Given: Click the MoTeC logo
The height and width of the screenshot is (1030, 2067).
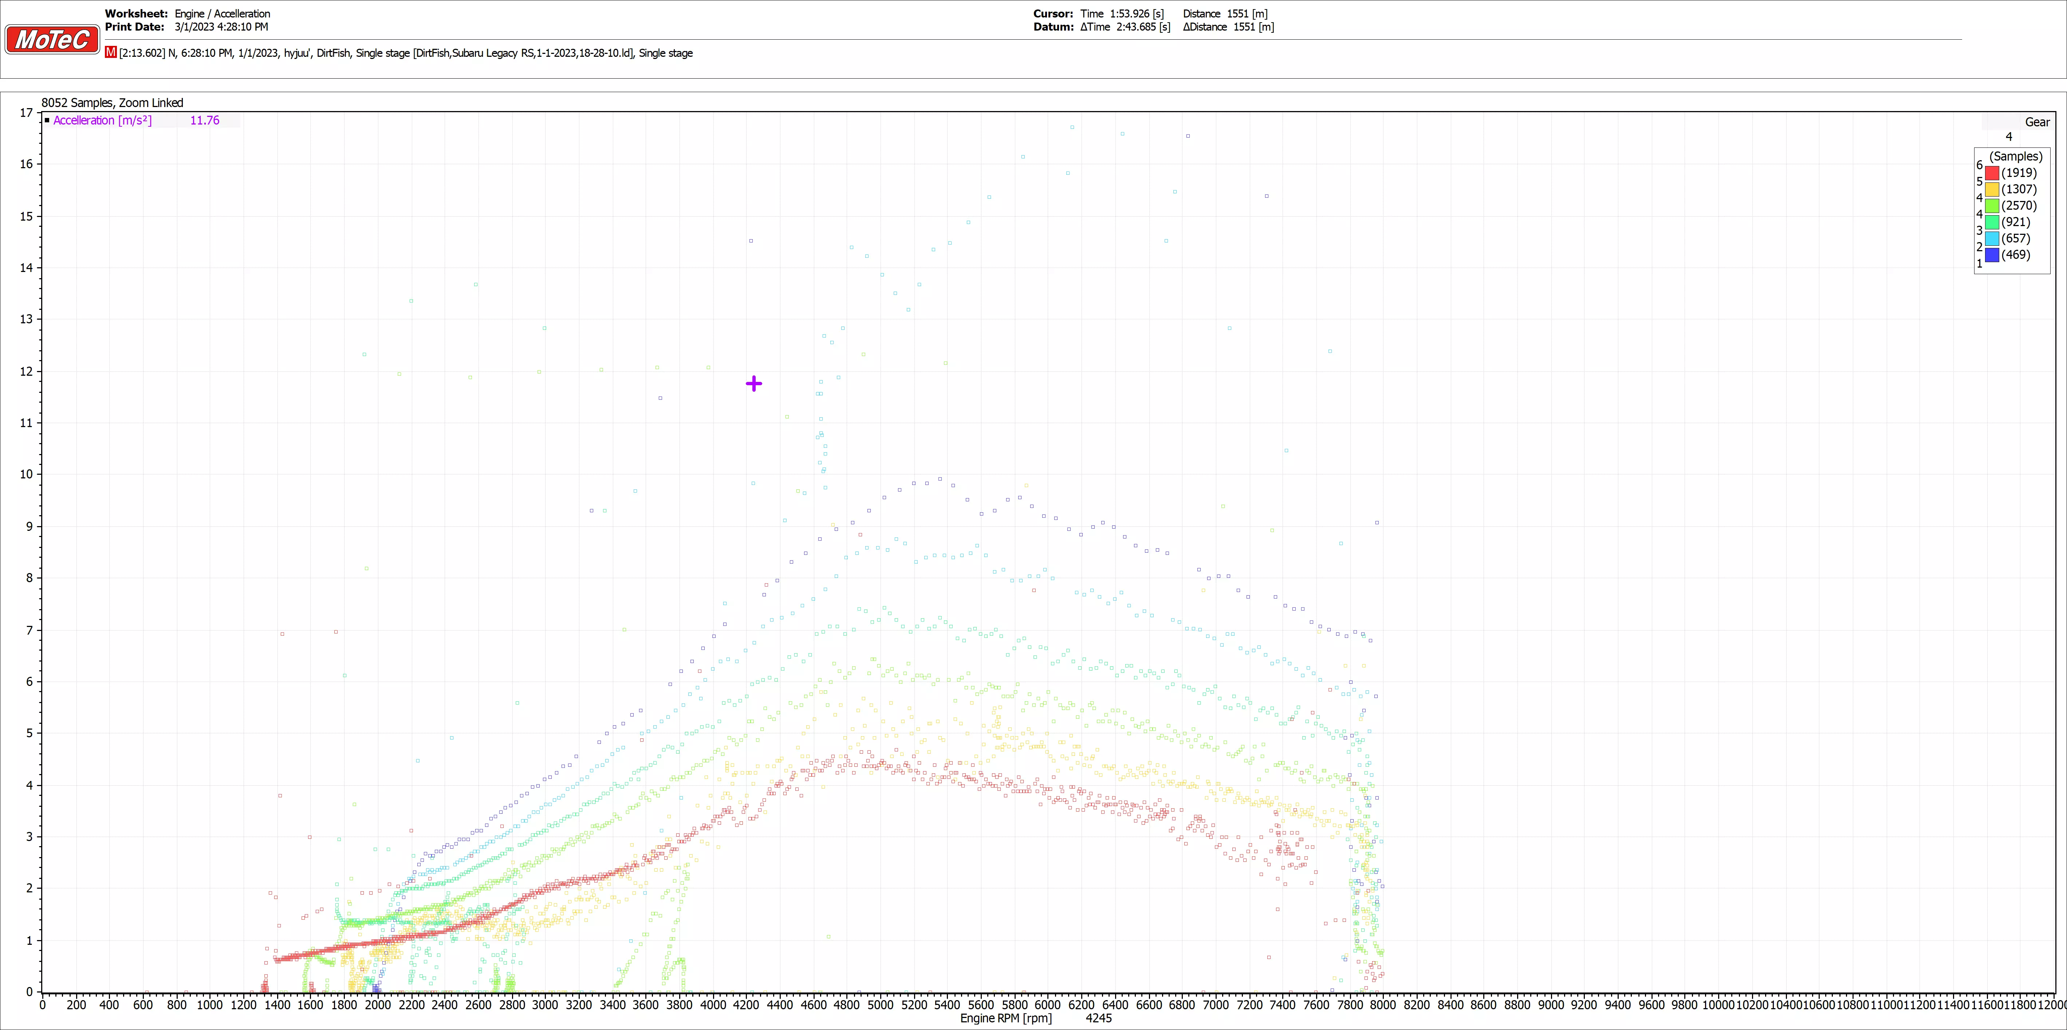Looking at the screenshot, I should pyautogui.click(x=52, y=39).
